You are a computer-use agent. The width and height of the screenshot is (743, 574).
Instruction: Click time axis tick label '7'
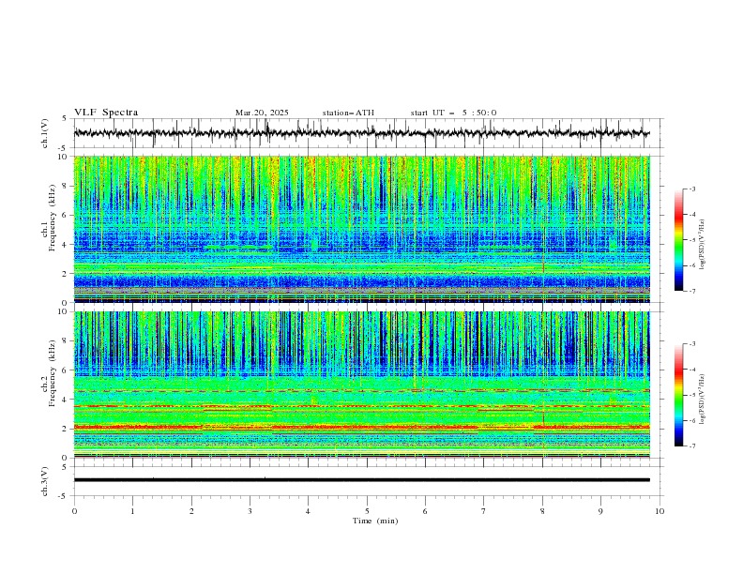point(484,511)
